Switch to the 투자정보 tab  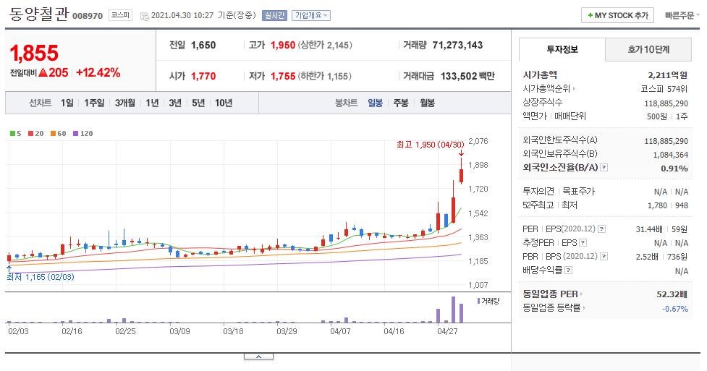pyautogui.click(x=562, y=50)
